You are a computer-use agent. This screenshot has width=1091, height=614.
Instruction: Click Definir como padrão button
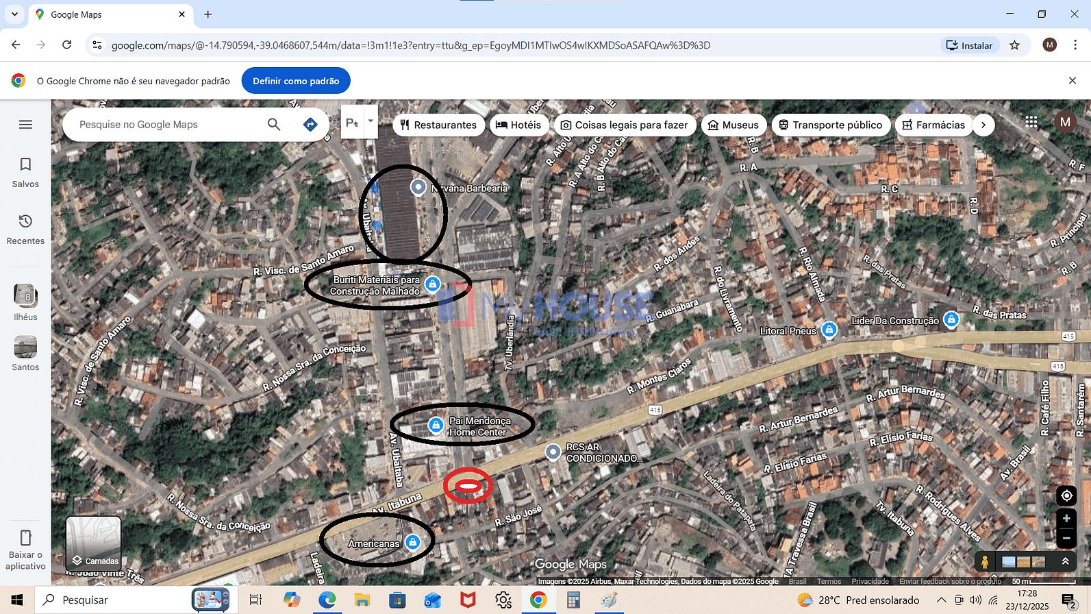(x=296, y=81)
